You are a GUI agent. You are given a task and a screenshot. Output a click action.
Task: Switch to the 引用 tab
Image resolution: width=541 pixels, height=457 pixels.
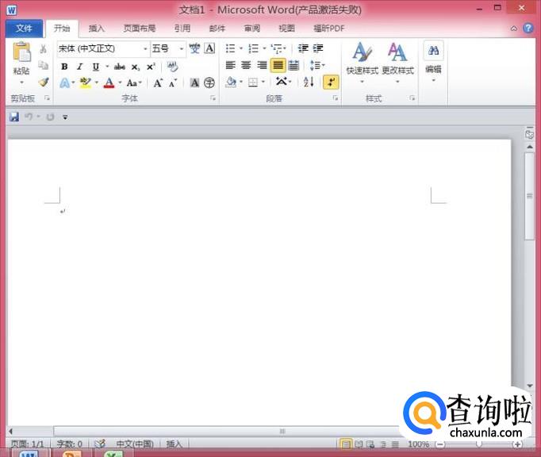click(182, 29)
